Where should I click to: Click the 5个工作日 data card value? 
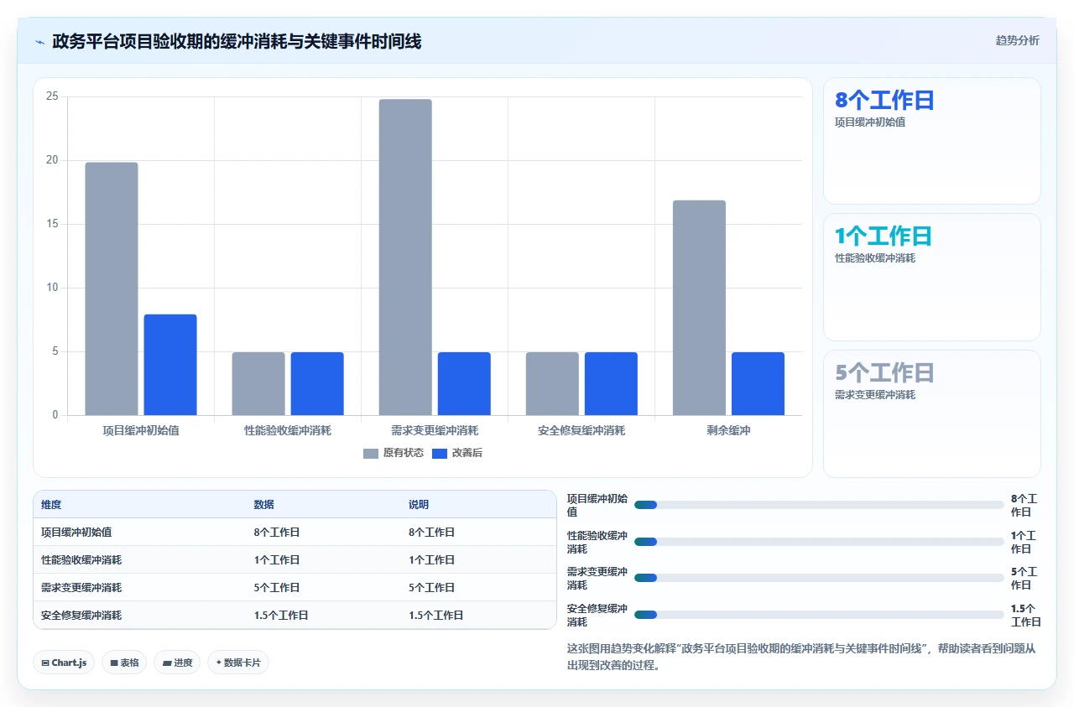click(884, 373)
